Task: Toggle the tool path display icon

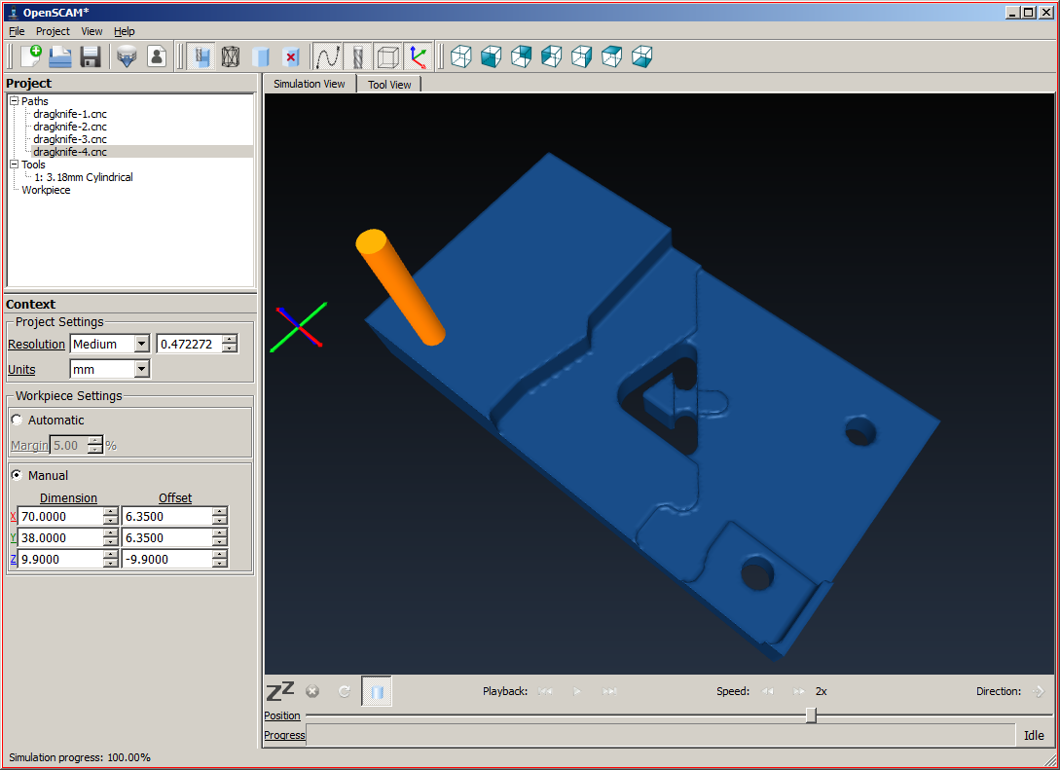Action: [327, 56]
